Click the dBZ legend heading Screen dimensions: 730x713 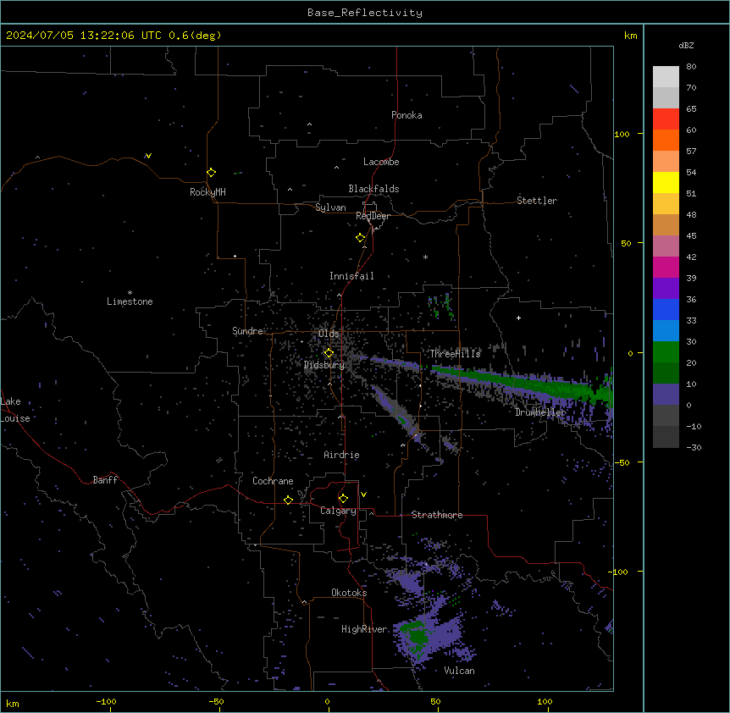point(686,46)
